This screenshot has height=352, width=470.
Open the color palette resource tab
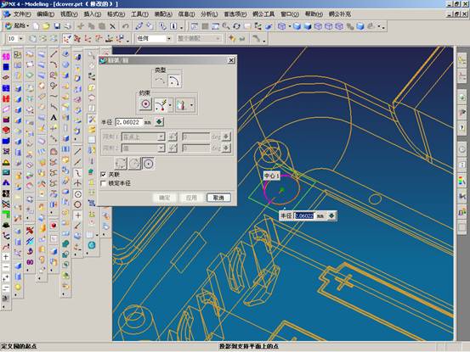[462, 181]
